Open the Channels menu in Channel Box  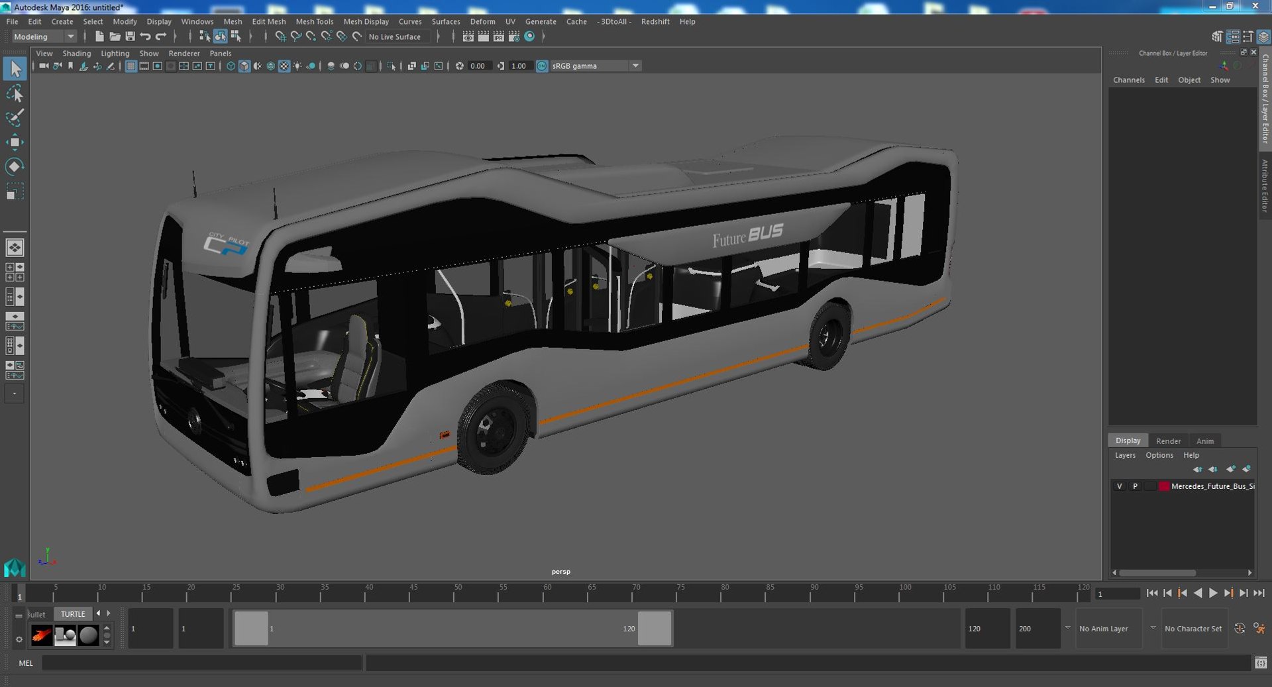[1129, 80]
